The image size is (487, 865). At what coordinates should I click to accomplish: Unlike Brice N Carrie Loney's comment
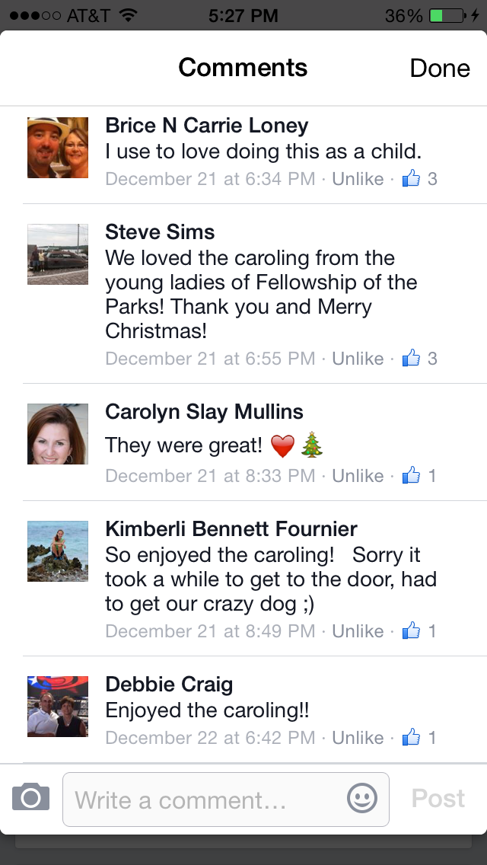[358, 179]
